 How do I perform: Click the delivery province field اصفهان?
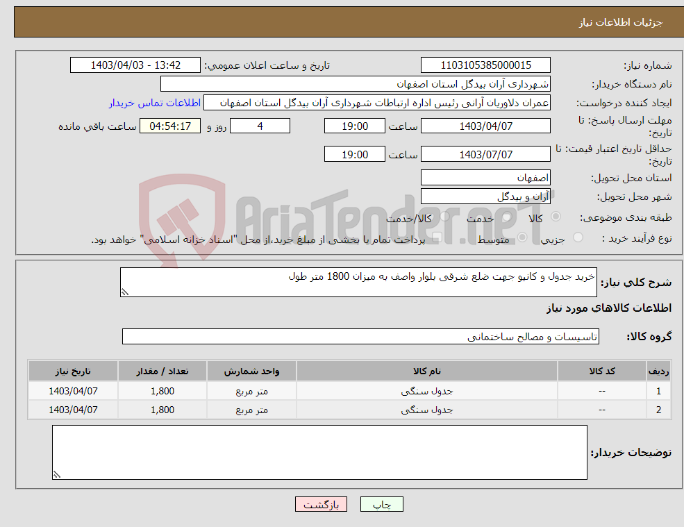(485, 178)
